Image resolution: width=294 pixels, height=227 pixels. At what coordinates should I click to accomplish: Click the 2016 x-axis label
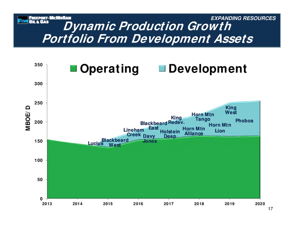point(138,204)
